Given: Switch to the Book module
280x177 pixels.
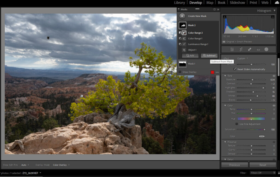Looking at the screenshot, I should 221,2.
